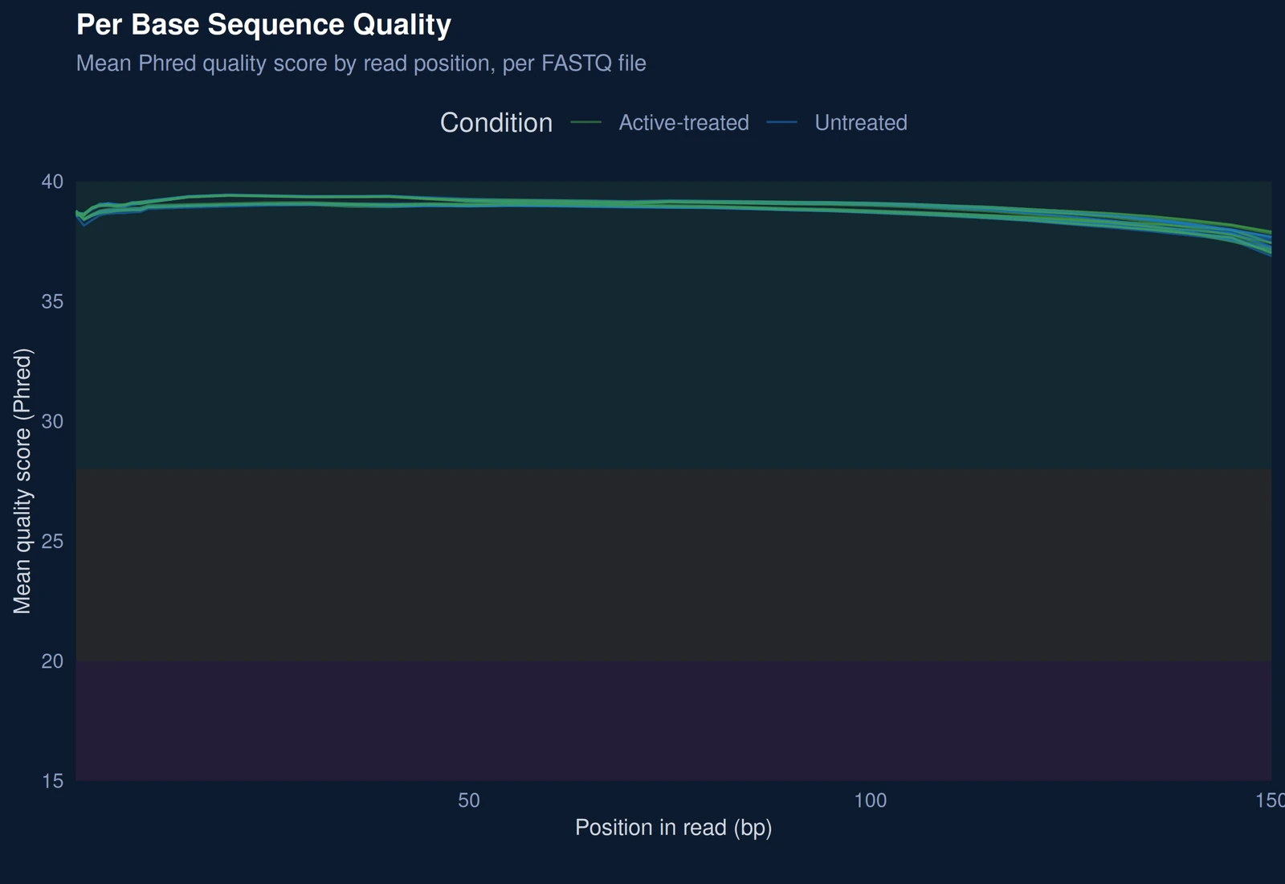Image resolution: width=1285 pixels, height=884 pixels.
Task: Click the y-axis tick label 30
Action: tap(52, 421)
